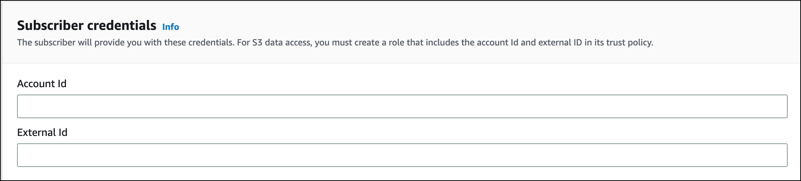
Task: Open the Info link beside Subscriber credentials
Action: point(171,27)
